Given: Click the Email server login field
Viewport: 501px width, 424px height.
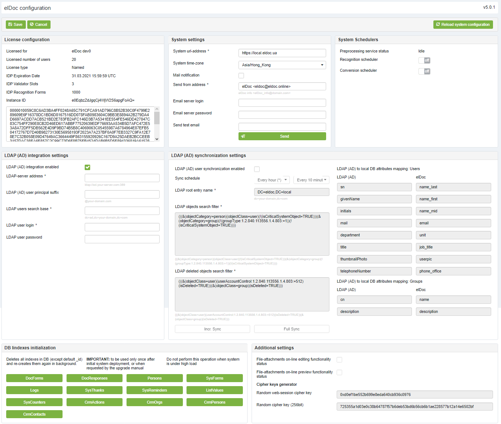Looking at the screenshot, I should click(282, 103).
